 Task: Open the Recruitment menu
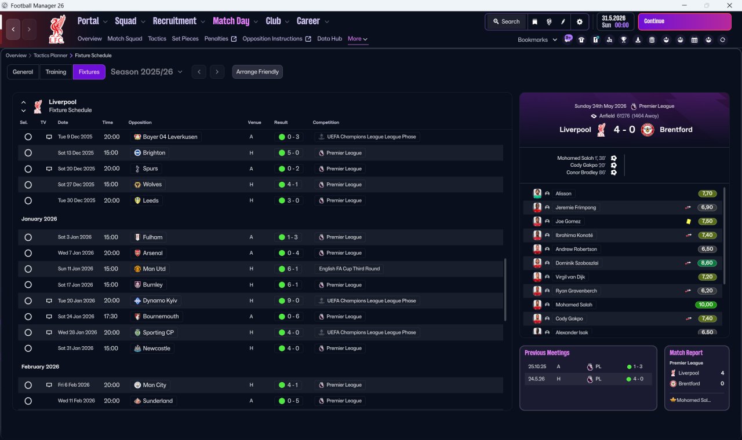click(x=179, y=21)
